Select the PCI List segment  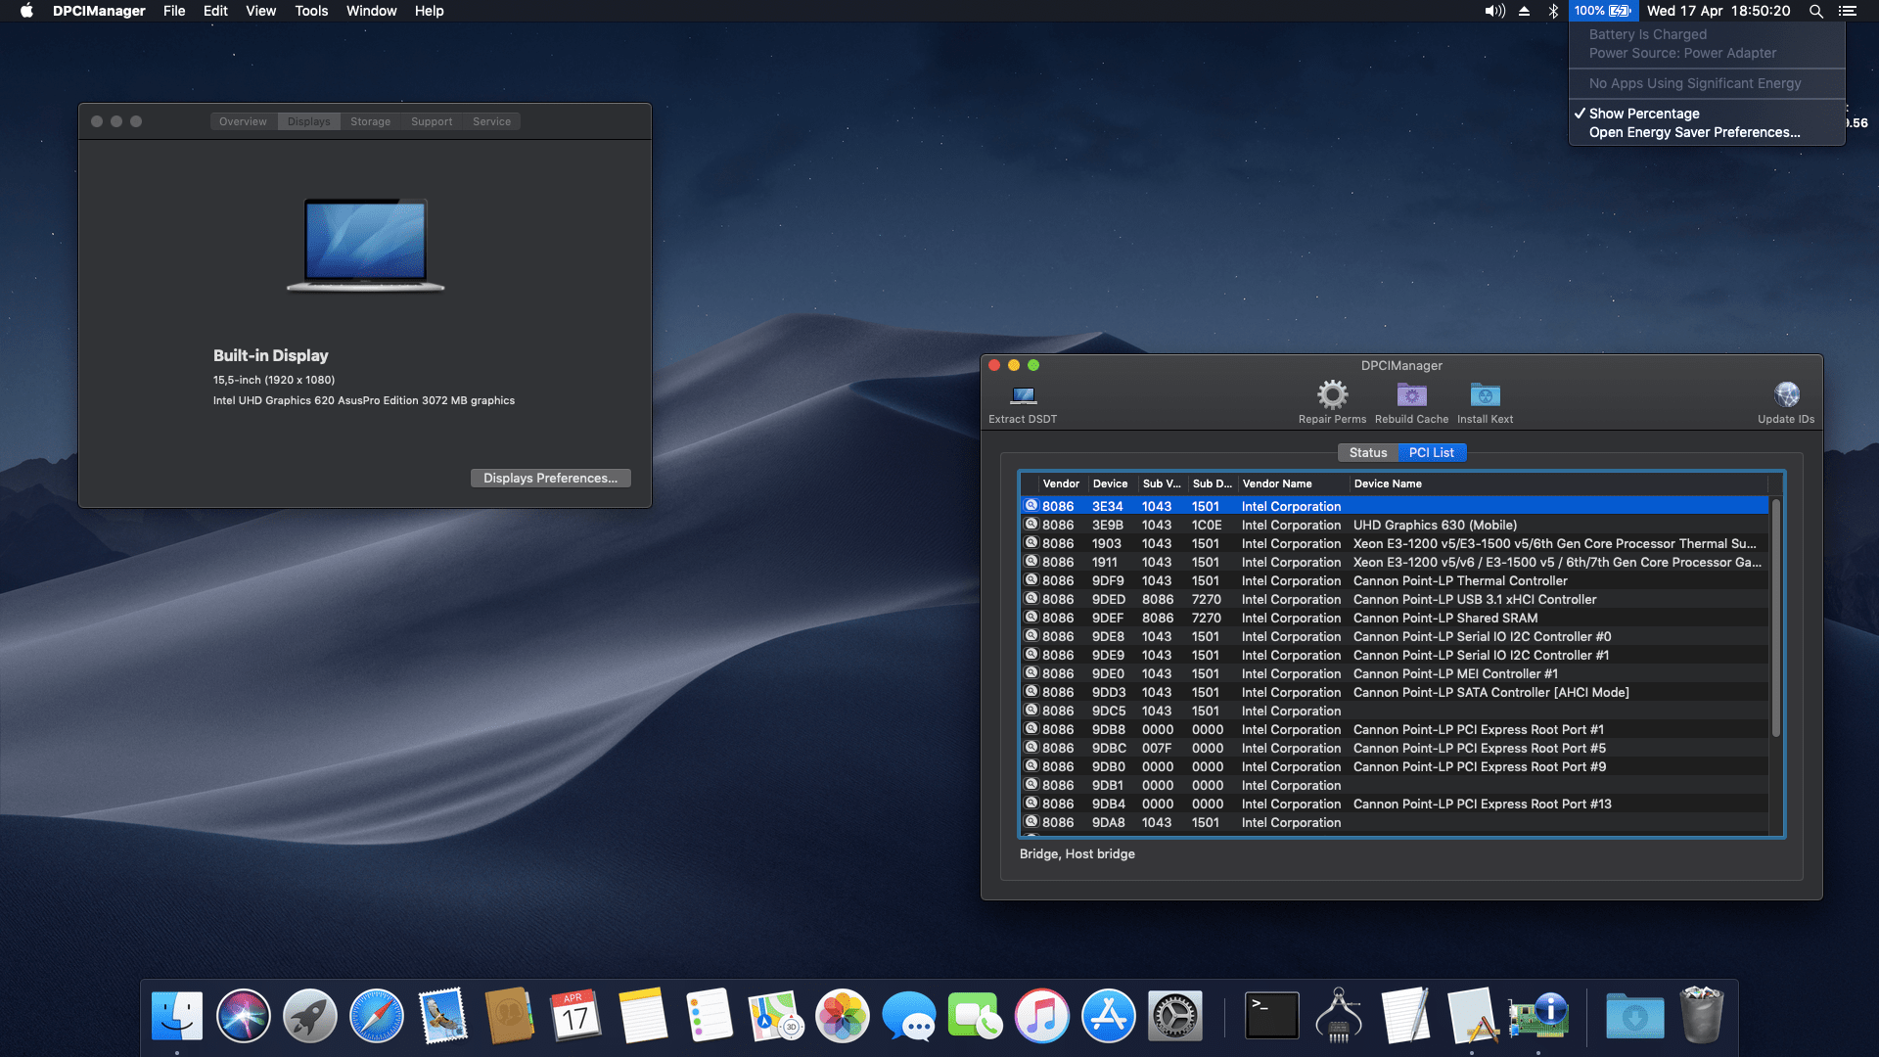(x=1431, y=452)
